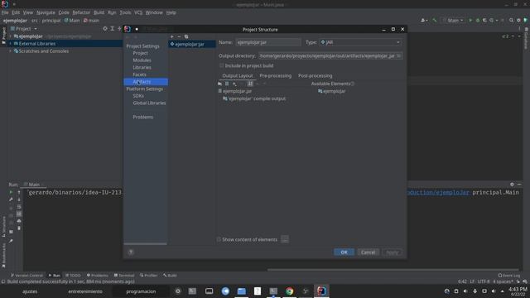Print output icon in Run panel
The width and height of the screenshot is (530, 298).
19,221
